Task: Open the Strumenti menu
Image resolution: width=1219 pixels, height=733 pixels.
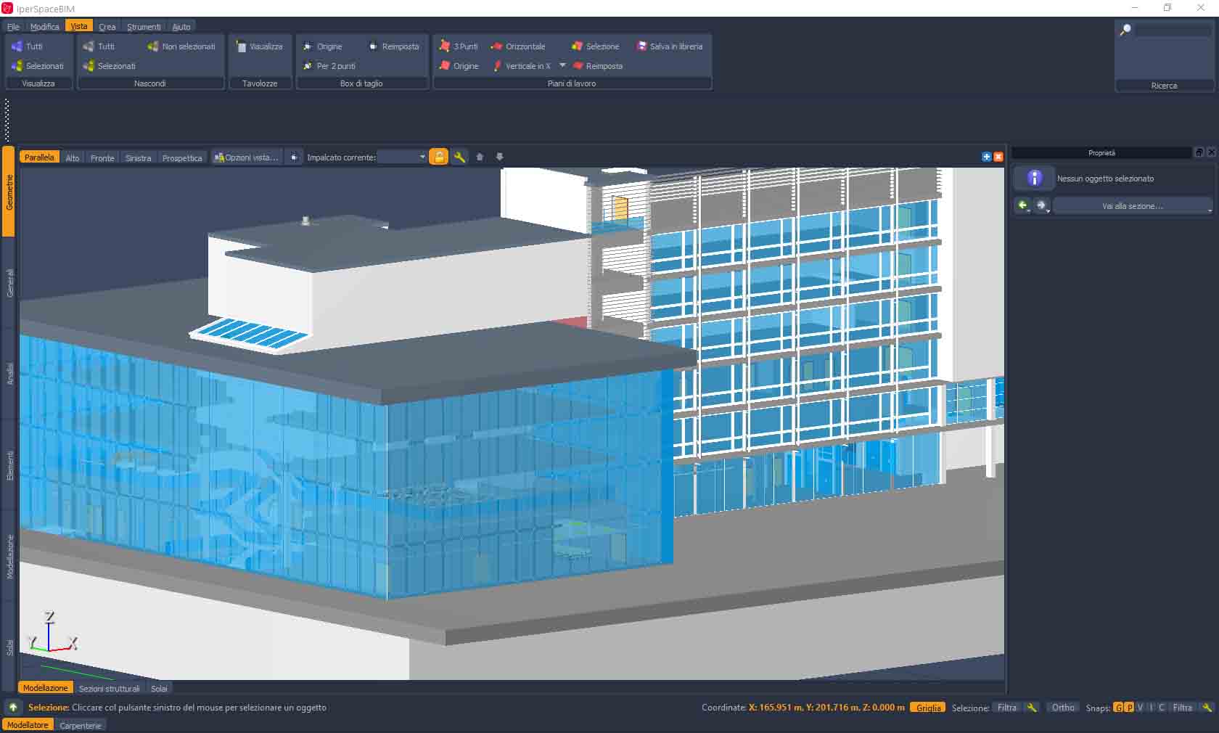Action: click(x=144, y=27)
